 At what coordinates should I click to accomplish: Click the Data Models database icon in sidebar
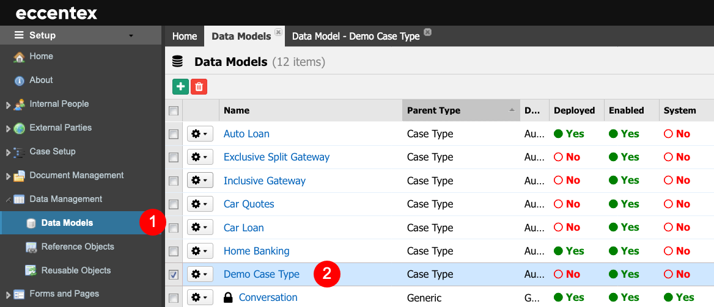[31, 223]
